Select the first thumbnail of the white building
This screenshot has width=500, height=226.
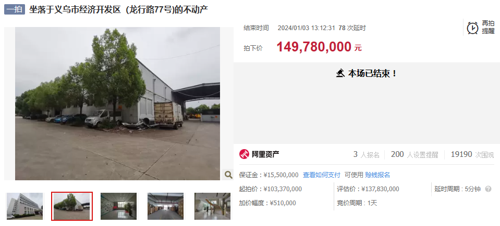point(25,206)
